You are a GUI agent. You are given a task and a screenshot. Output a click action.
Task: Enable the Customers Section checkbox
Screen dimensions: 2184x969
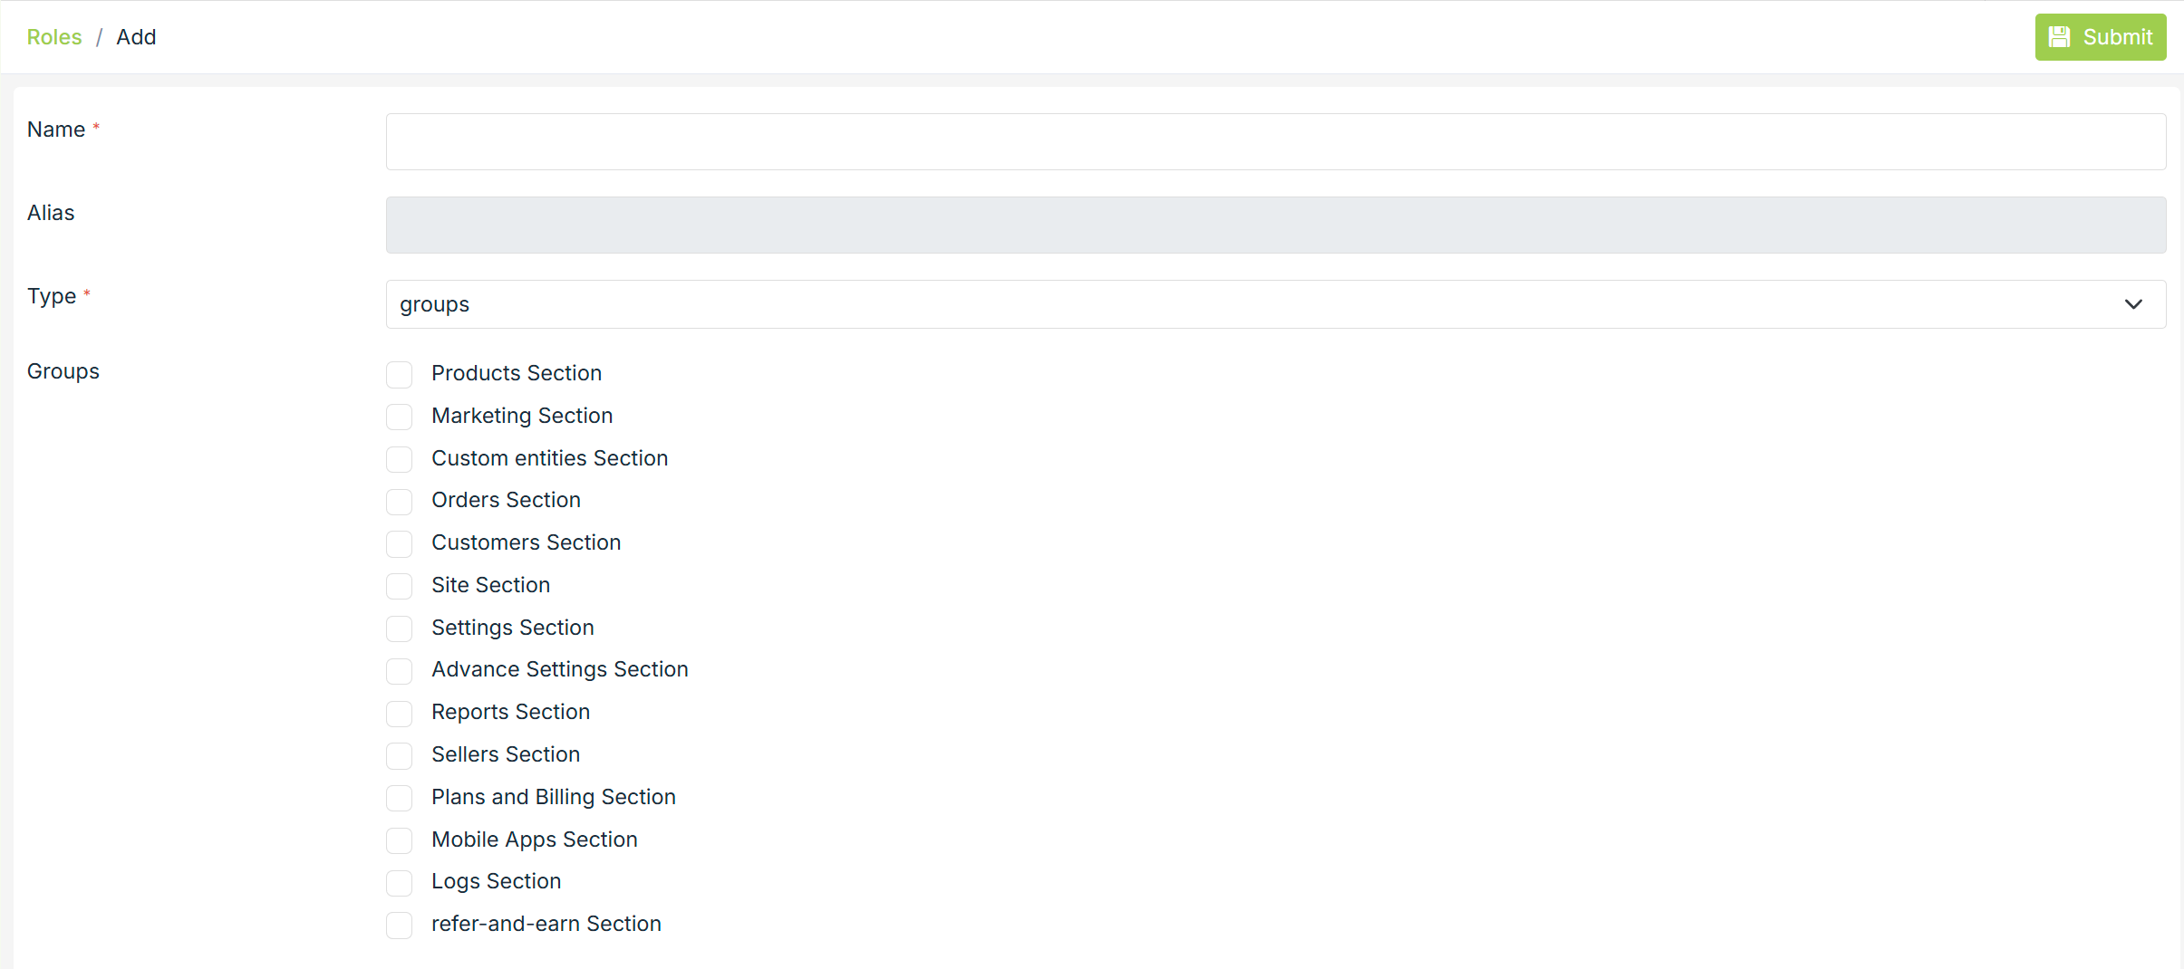click(399, 543)
